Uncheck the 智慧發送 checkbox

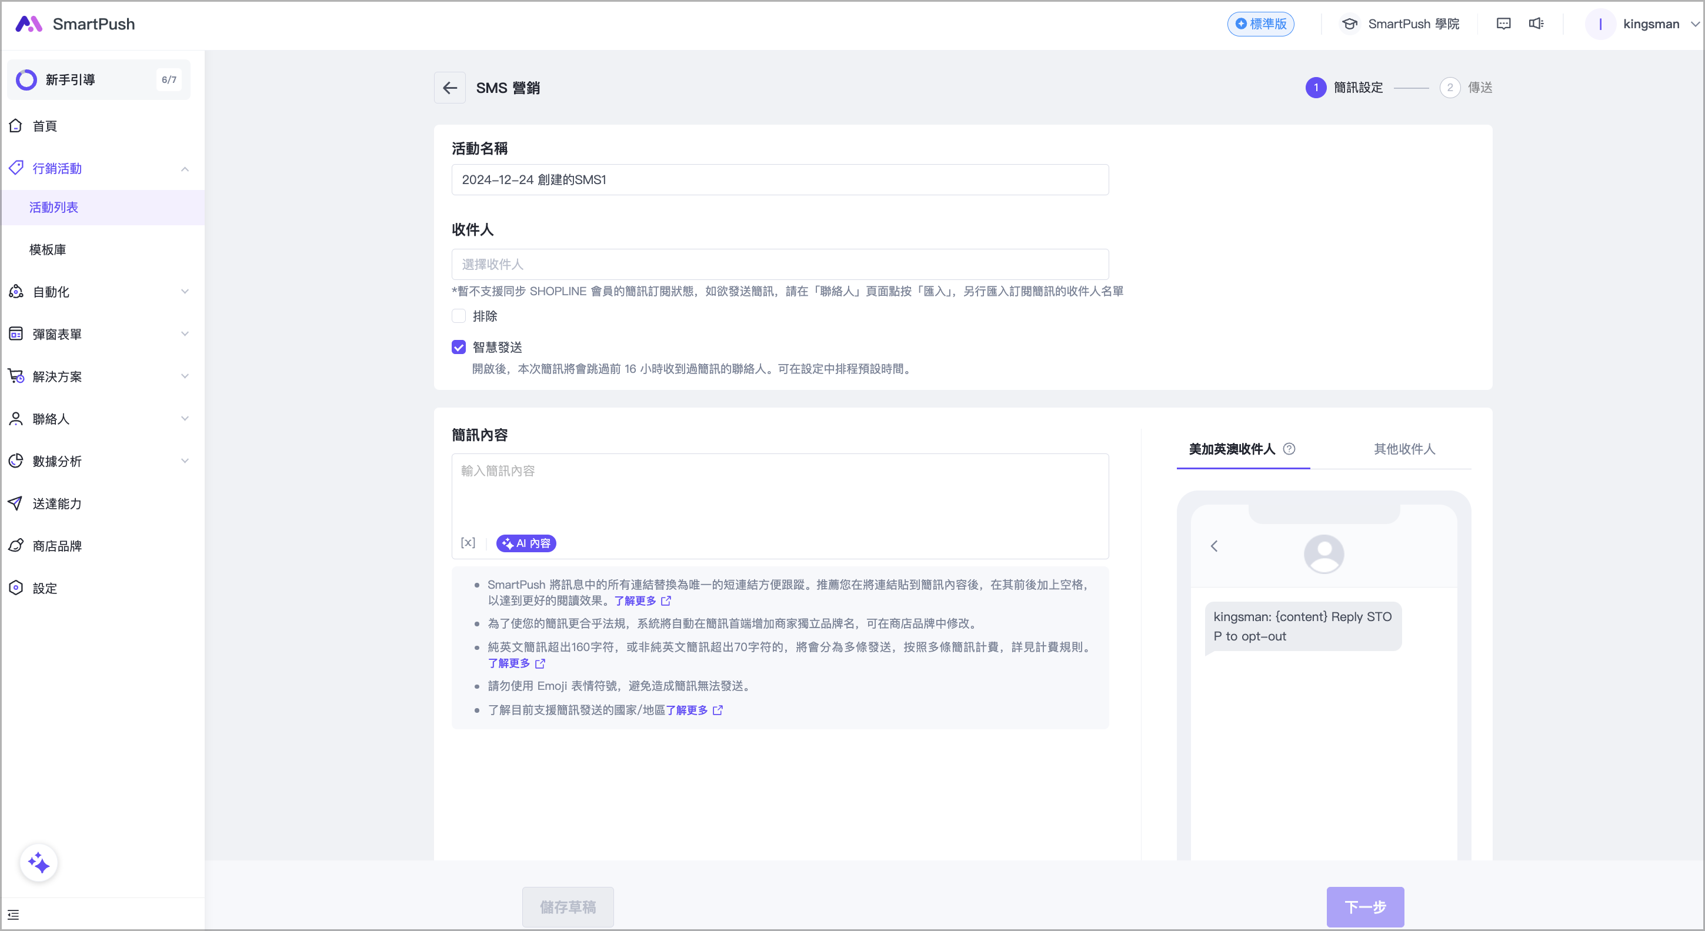[x=459, y=347]
